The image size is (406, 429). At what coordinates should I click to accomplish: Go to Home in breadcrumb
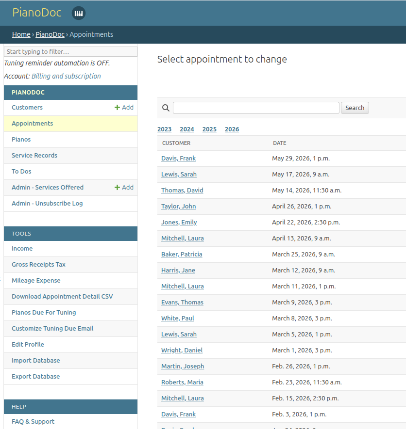point(21,34)
